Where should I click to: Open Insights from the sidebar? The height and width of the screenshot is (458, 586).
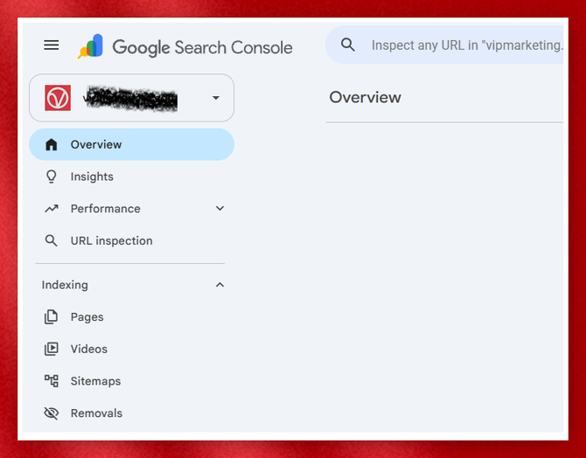point(131,177)
